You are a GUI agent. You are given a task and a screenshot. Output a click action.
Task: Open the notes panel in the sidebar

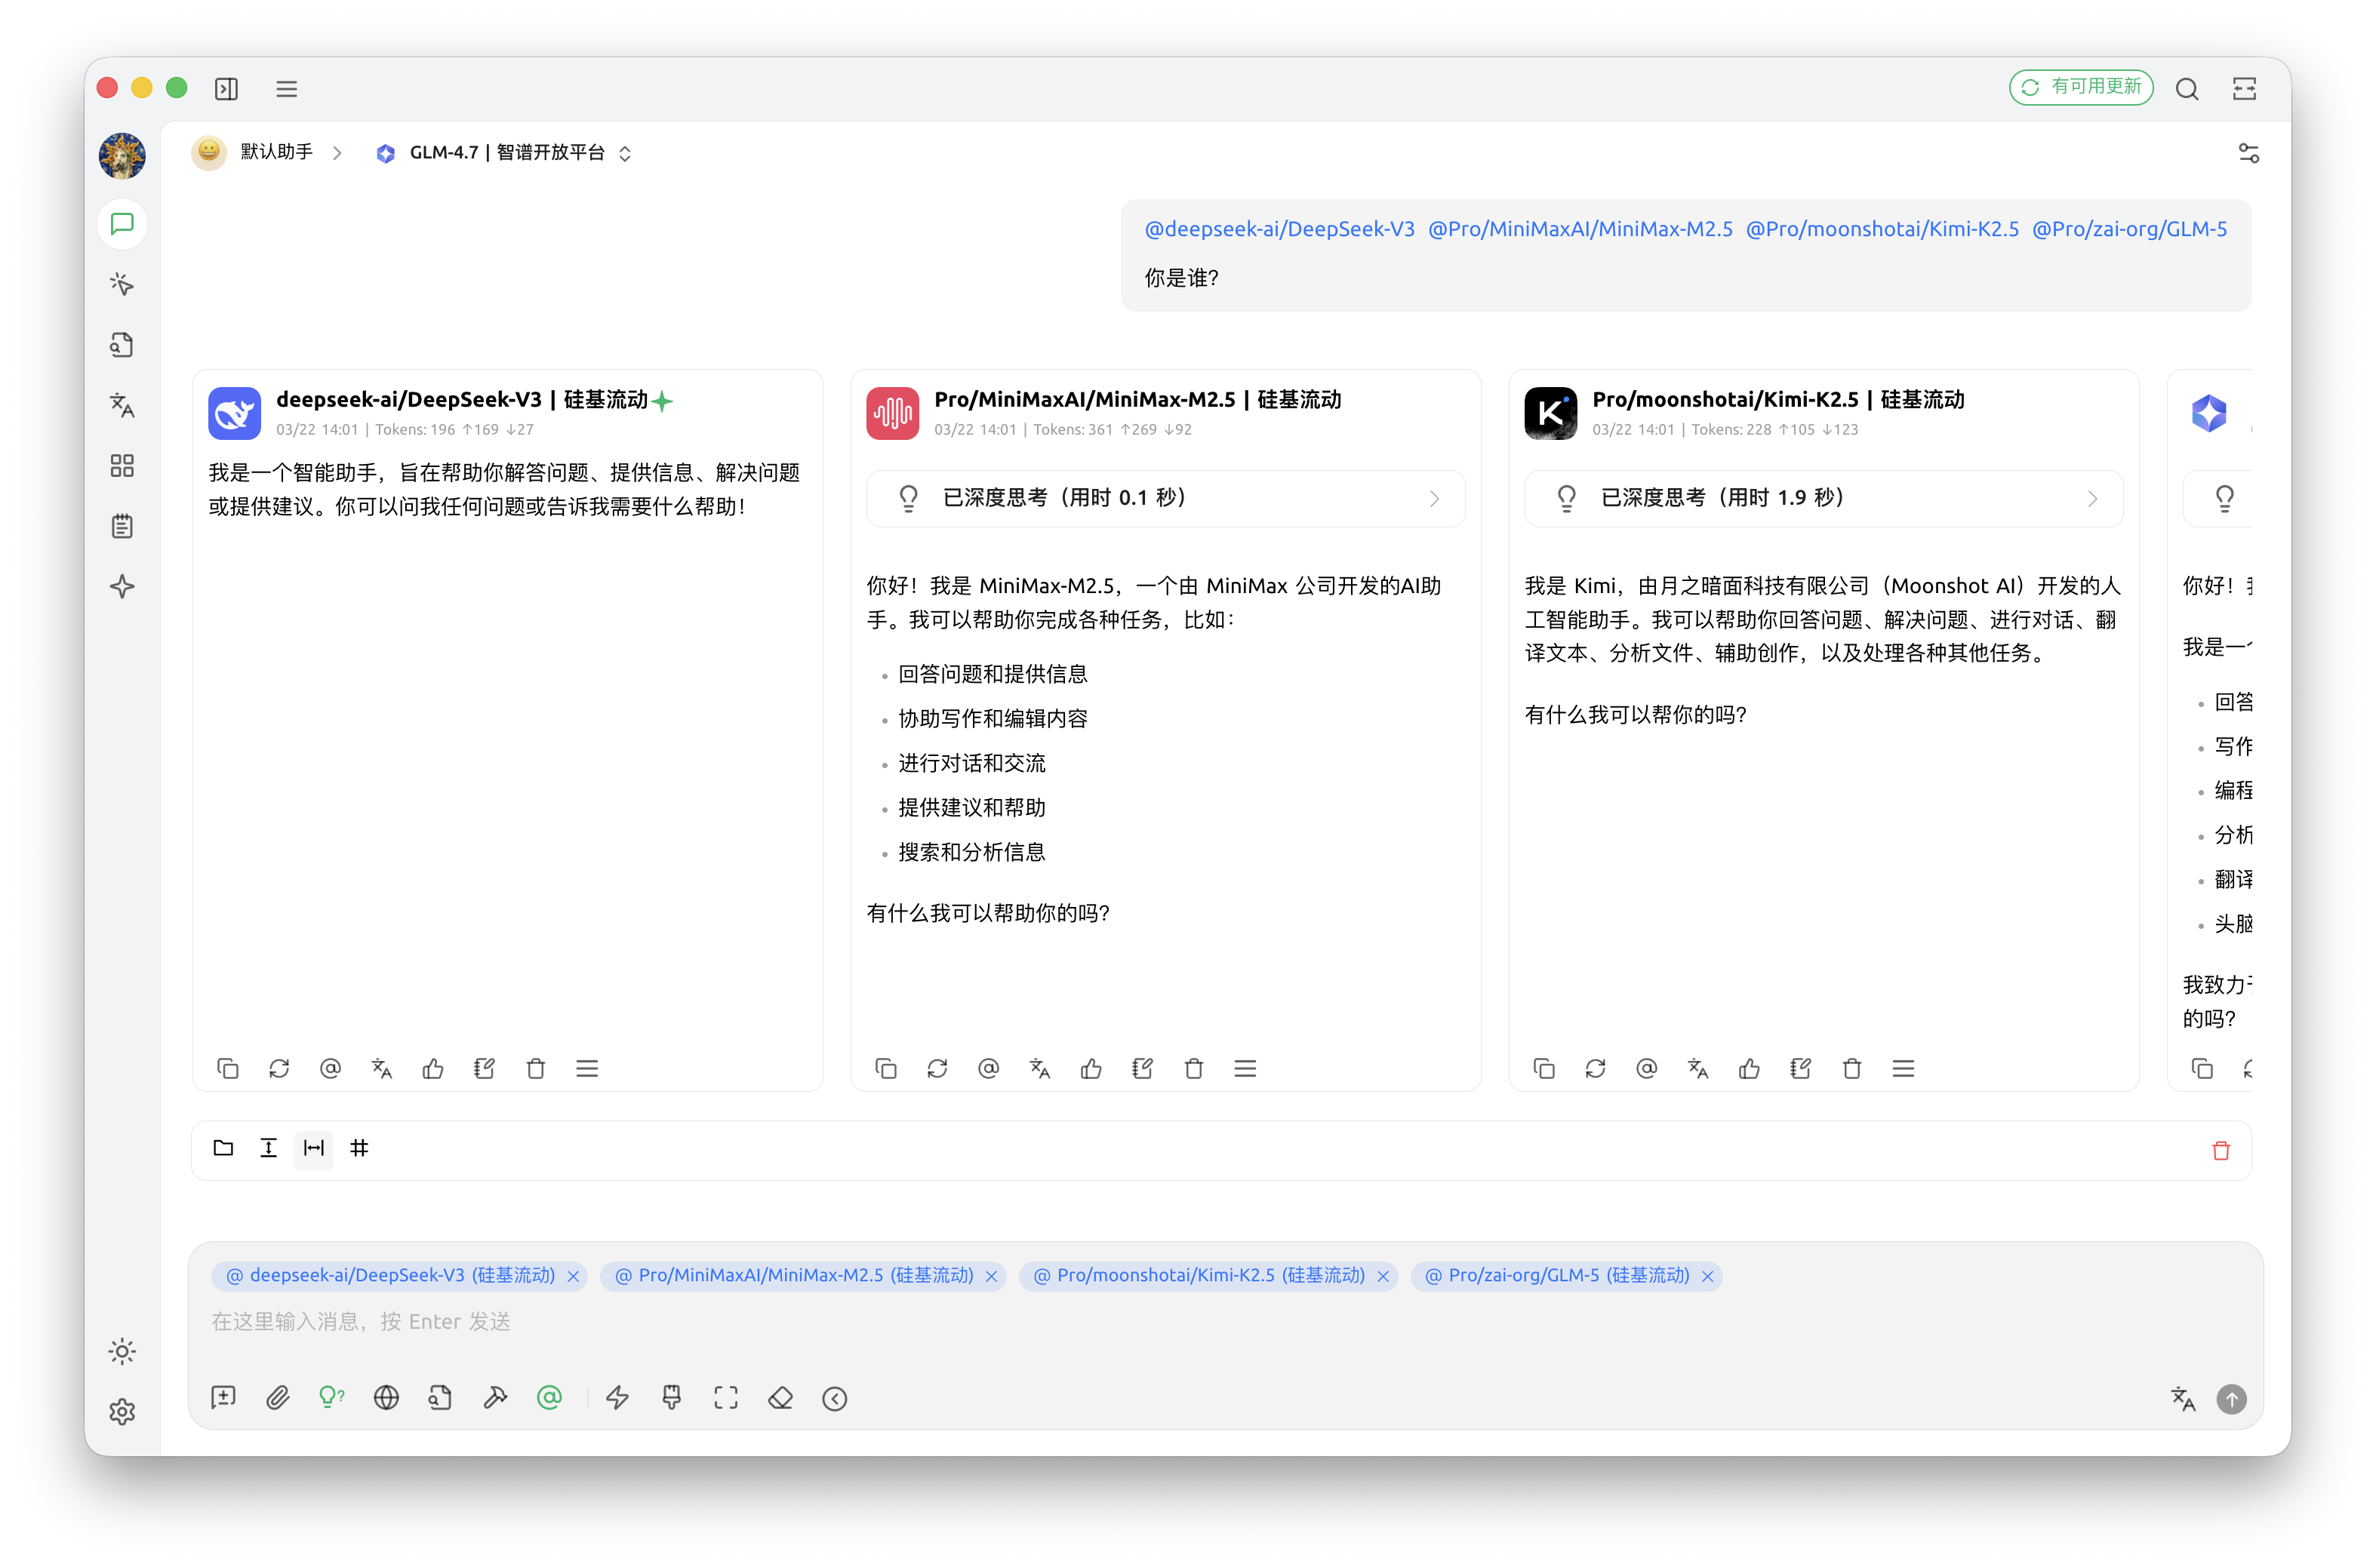pos(122,526)
